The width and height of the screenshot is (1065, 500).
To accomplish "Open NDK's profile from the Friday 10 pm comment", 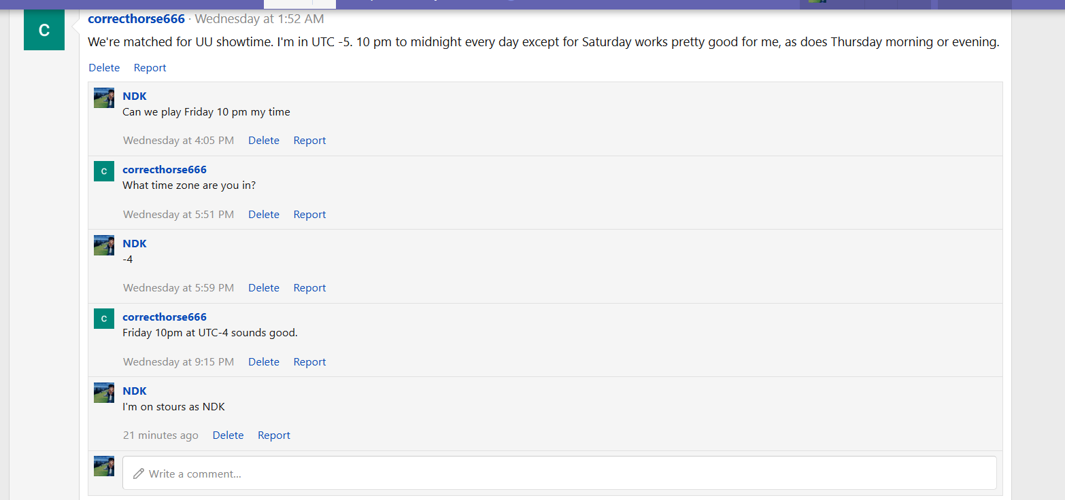I will pyautogui.click(x=135, y=96).
